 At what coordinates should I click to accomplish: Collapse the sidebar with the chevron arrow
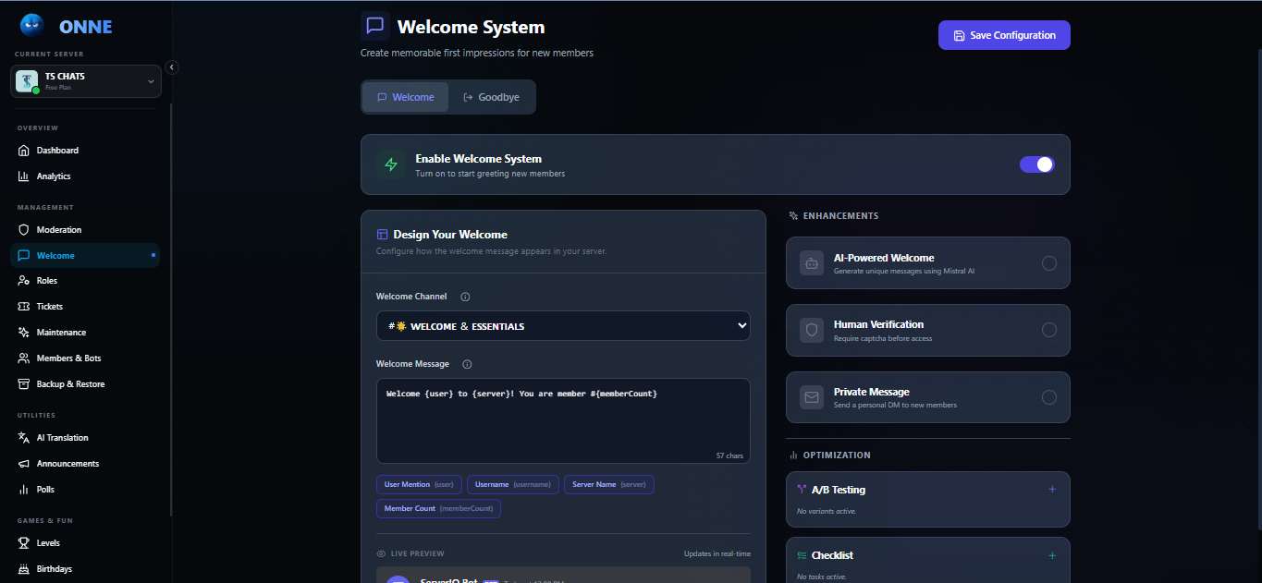click(171, 66)
